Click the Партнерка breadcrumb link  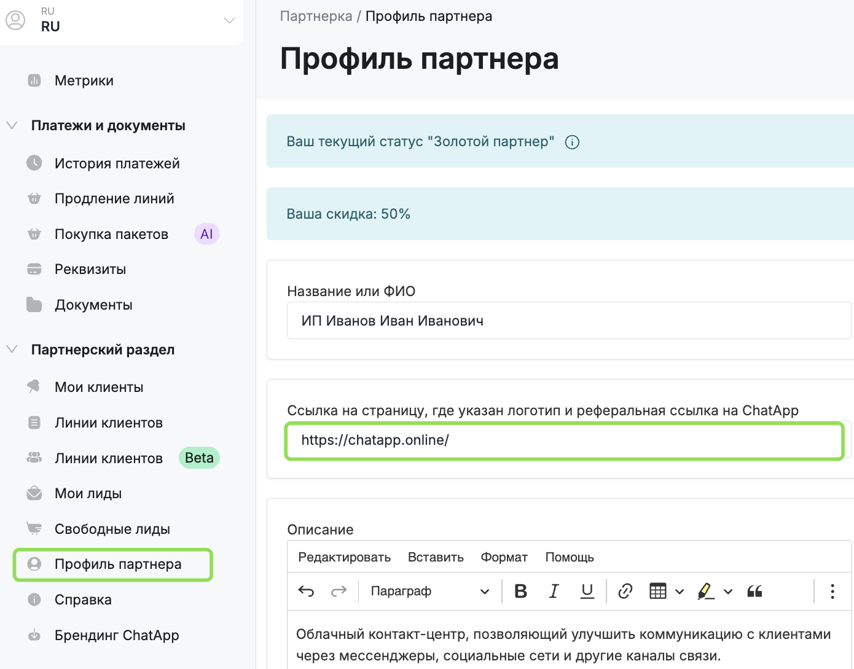(316, 16)
